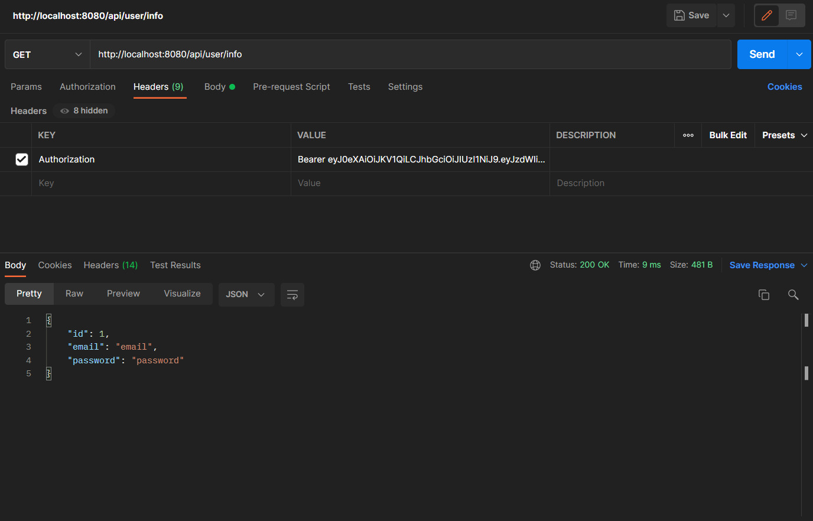Open the Cookies link
This screenshot has height=521, width=813.
point(785,87)
